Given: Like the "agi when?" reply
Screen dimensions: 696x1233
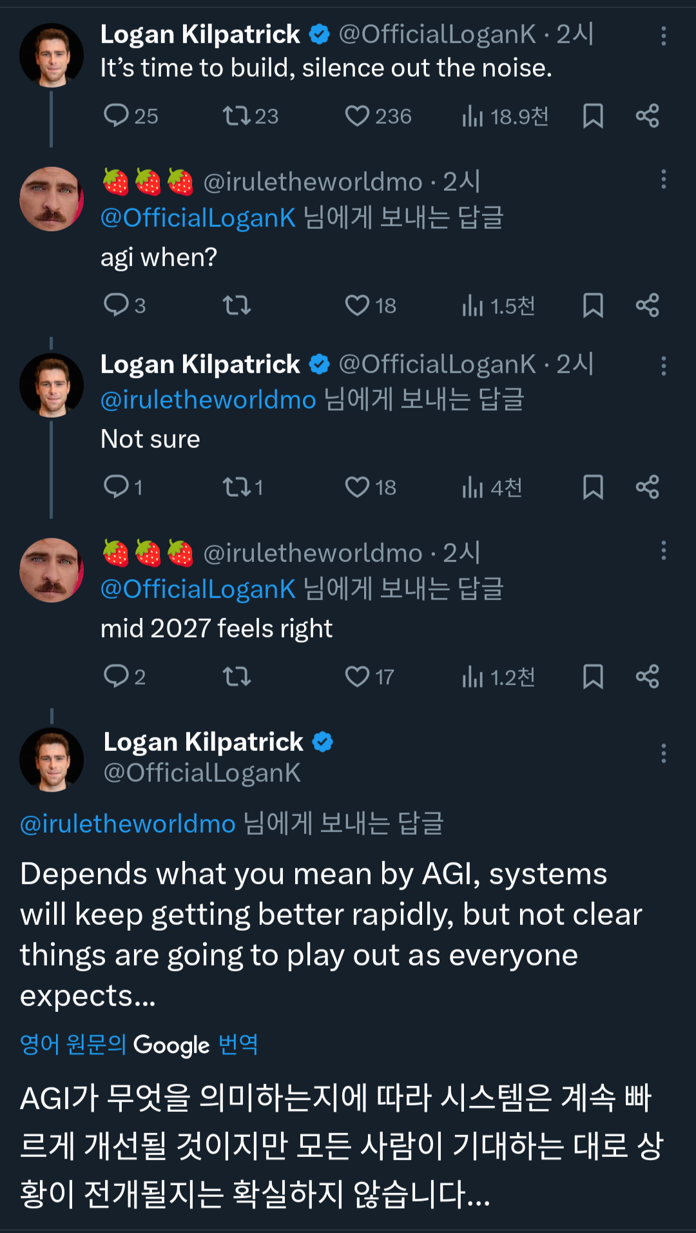Looking at the screenshot, I should click(x=357, y=306).
